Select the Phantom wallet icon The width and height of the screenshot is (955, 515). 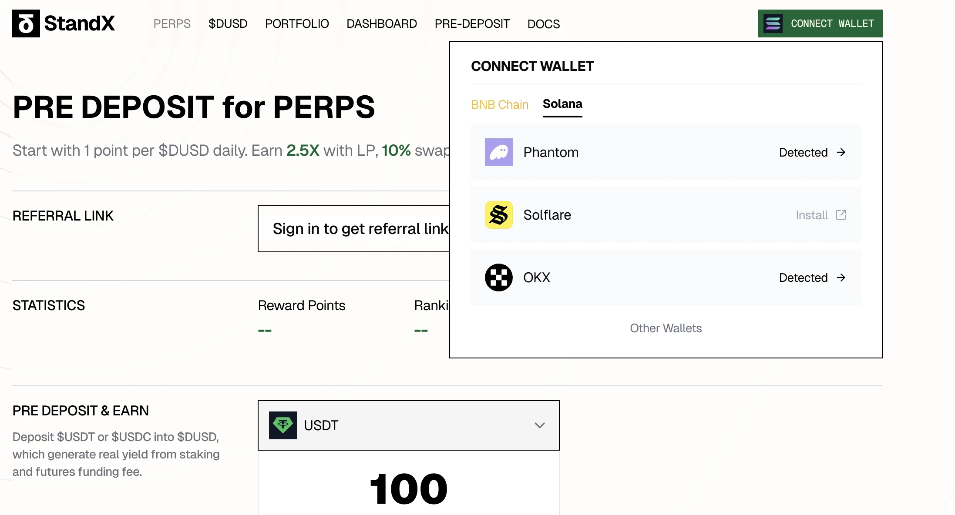tap(498, 152)
